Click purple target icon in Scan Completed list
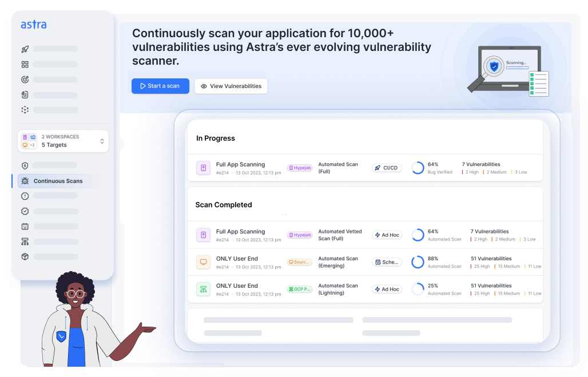Image resolution: width=588 pixels, height=377 pixels. click(203, 235)
